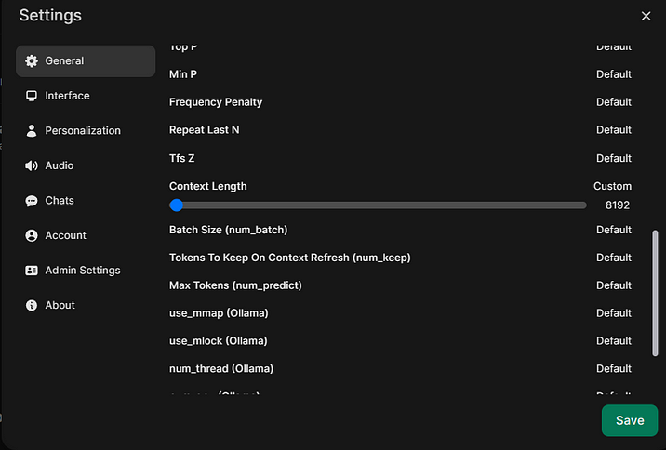Click the Account user circle icon

click(x=32, y=235)
